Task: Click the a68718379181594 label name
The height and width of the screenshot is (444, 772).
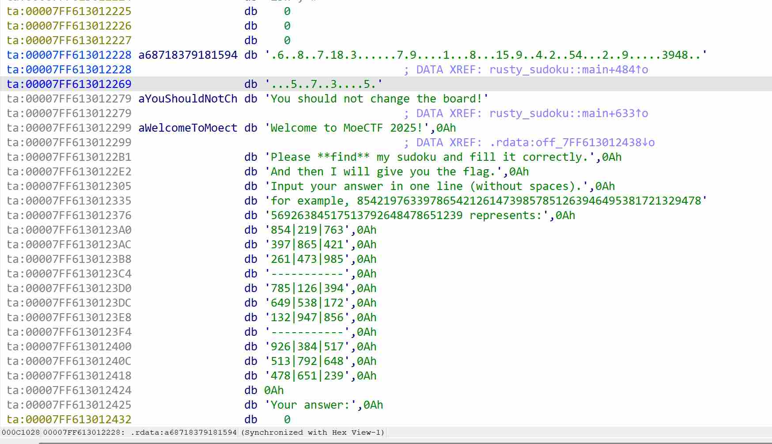Action: tap(188, 55)
